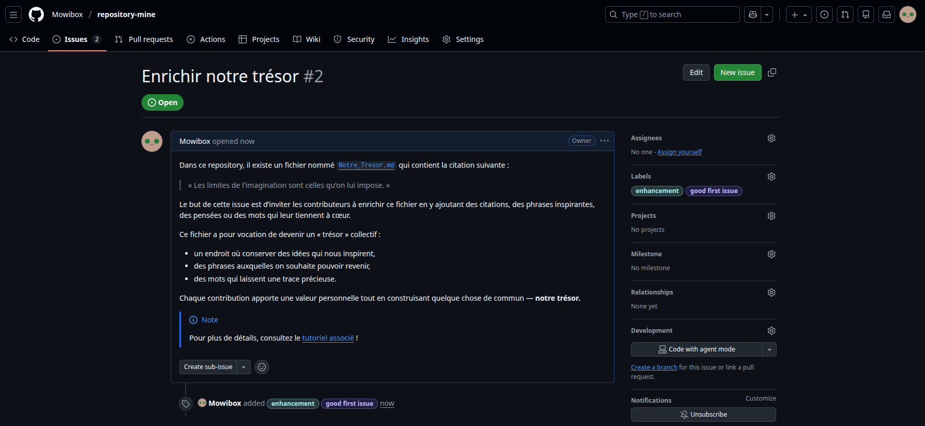Viewport: 925px width, 426px height.
Task: Open your pull requests icon in header
Action: 845,14
